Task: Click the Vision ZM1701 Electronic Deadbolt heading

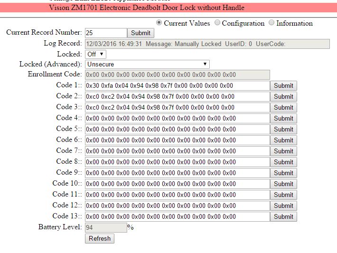Action: tap(147, 8)
